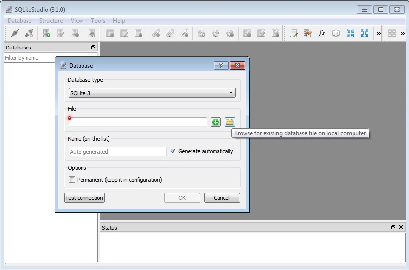409x270 pixels.
Task: Click the Create table toolbar icon
Action: pos(110,33)
